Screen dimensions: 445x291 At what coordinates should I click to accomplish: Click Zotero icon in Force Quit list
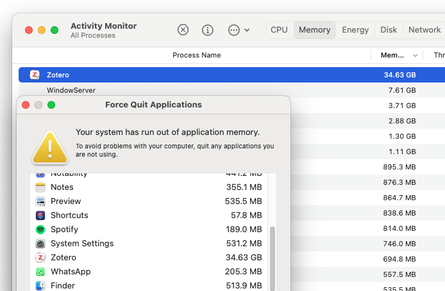click(x=40, y=258)
